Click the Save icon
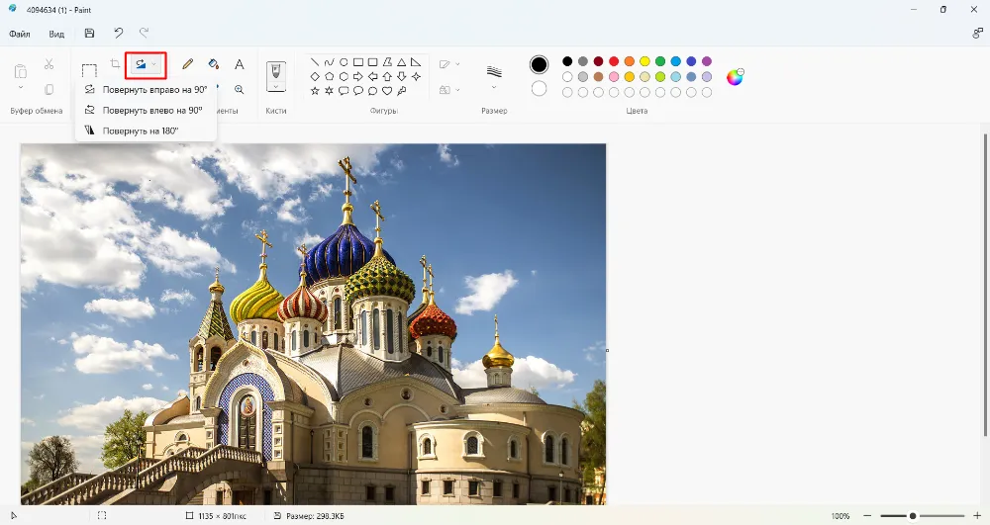 click(x=90, y=34)
